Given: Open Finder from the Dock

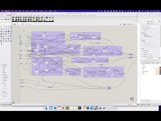Looking at the screenshot, I should [47, 108].
